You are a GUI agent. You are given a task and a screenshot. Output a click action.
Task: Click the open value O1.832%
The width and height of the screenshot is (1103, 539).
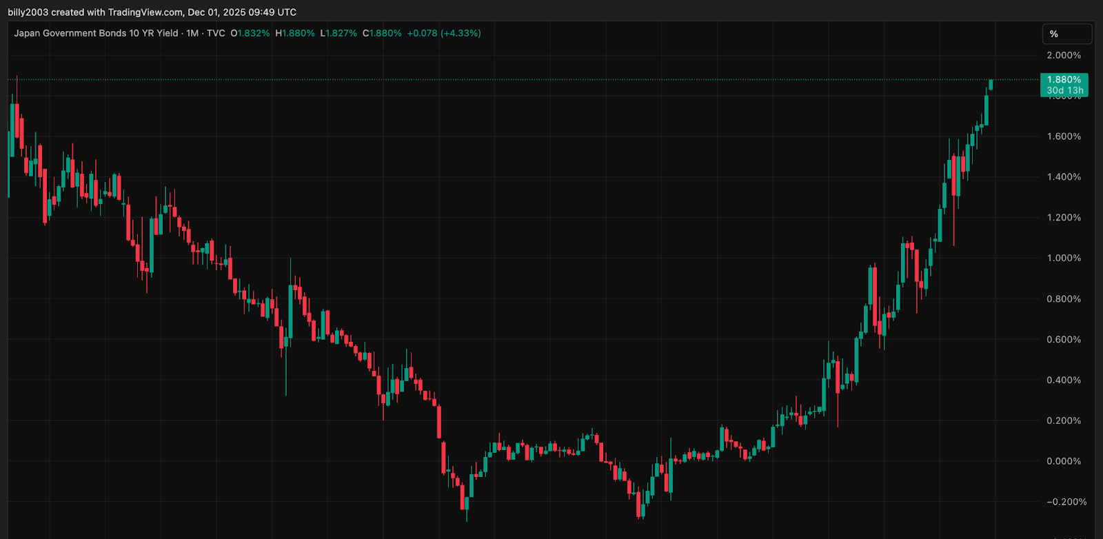tap(250, 33)
